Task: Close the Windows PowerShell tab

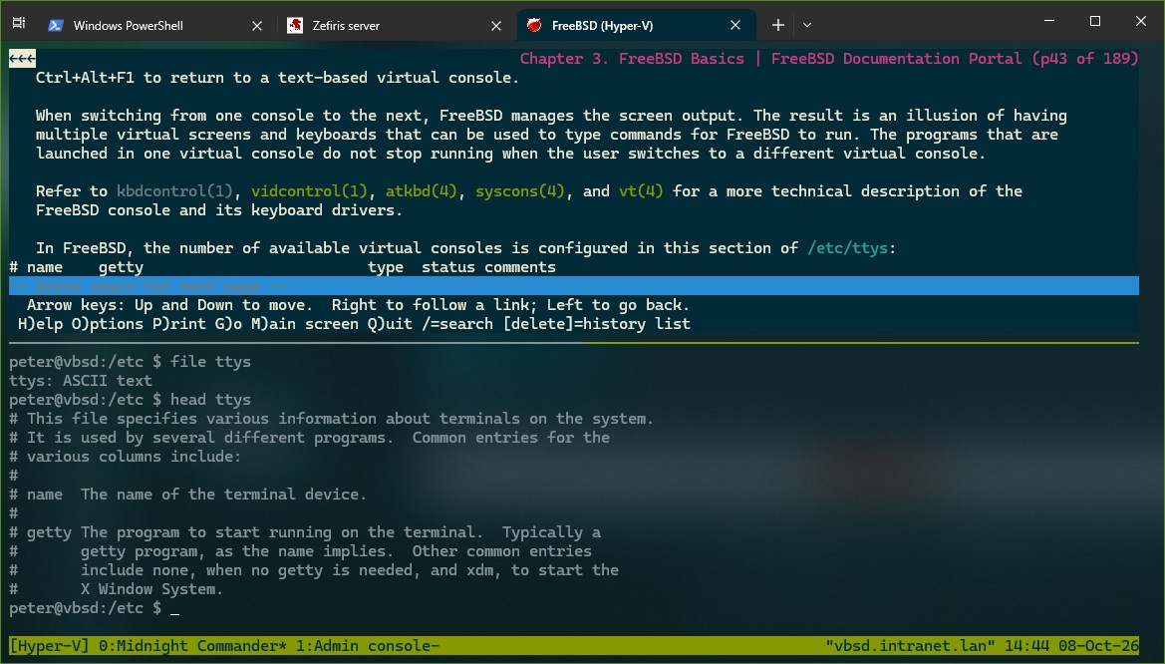Action: pyautogui.click(x=257, y=25)
